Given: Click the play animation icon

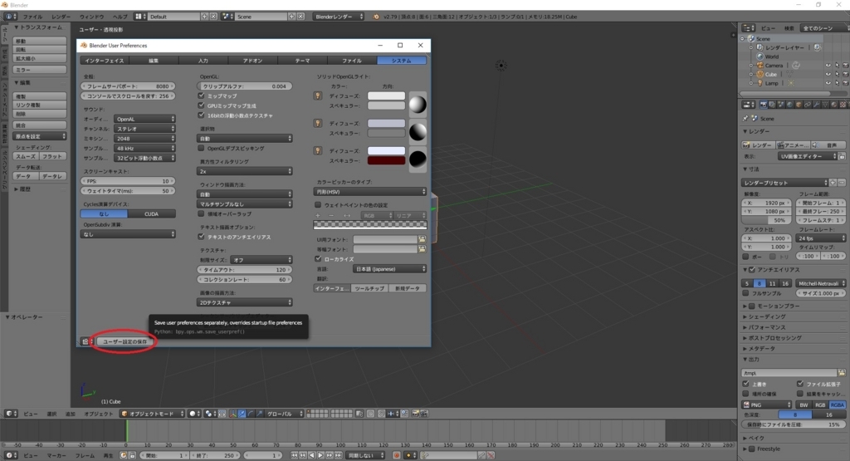Looking at the screenshot, I should tap(320, 455).
